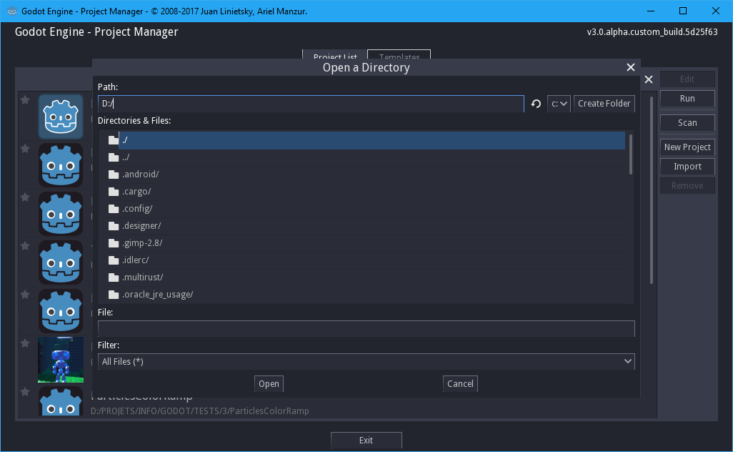Click the Scan button
This screenshot has width=733, height=452.
click(x=687, y=122)
